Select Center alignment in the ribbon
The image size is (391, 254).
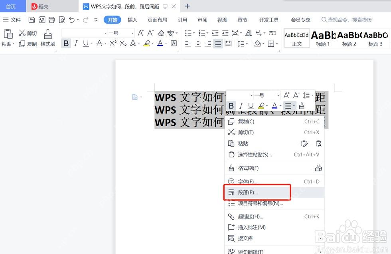pyautogui.click(x=198, y=44)
